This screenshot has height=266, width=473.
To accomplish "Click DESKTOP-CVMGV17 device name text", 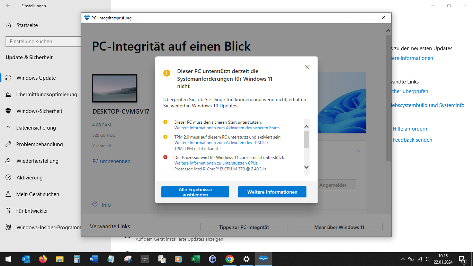I will (x=121, y=112).
